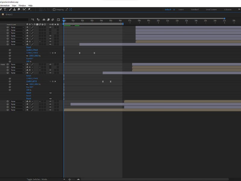This screenshot has height=181, width=241.
Task: Open the 'copy' layer's Parent dropdown
Action: coord(17,64)
